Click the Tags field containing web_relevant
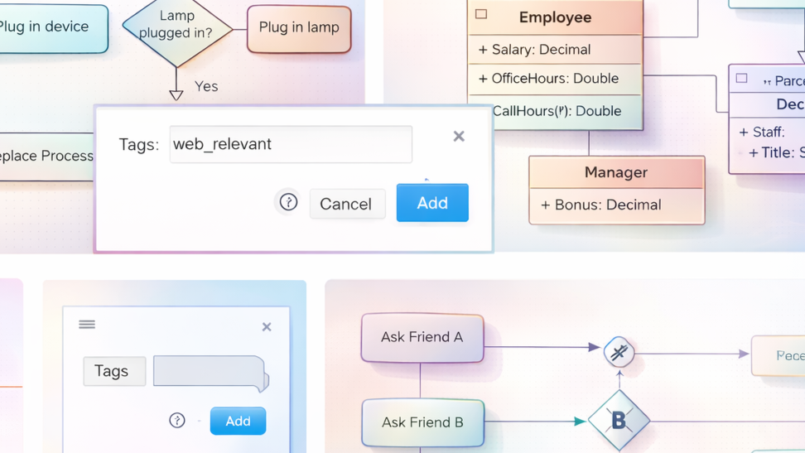This screenshot has width=805, height=453. coord(291,144)
